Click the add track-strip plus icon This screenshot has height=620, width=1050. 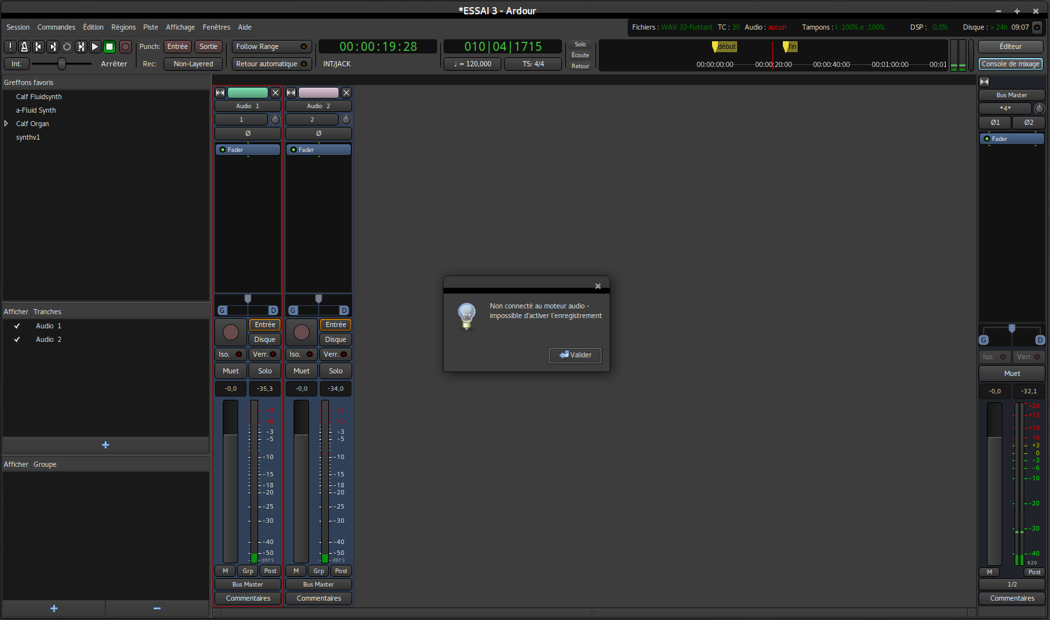coord(106,445)
